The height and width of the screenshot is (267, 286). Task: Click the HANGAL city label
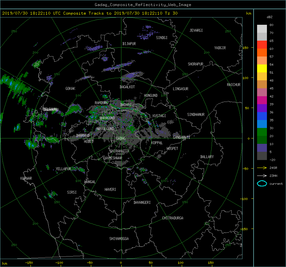coord(90,182)
